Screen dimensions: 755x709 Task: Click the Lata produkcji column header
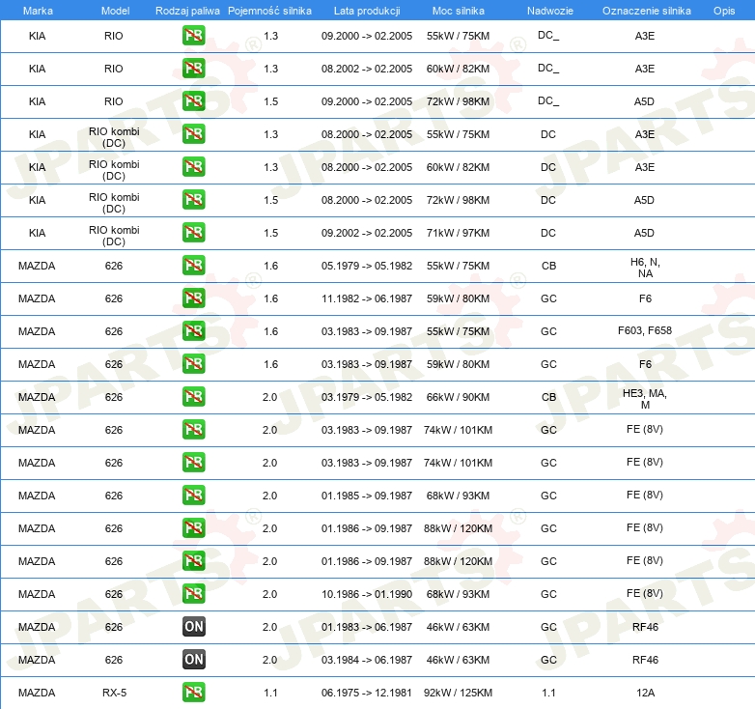coord(367,11)
